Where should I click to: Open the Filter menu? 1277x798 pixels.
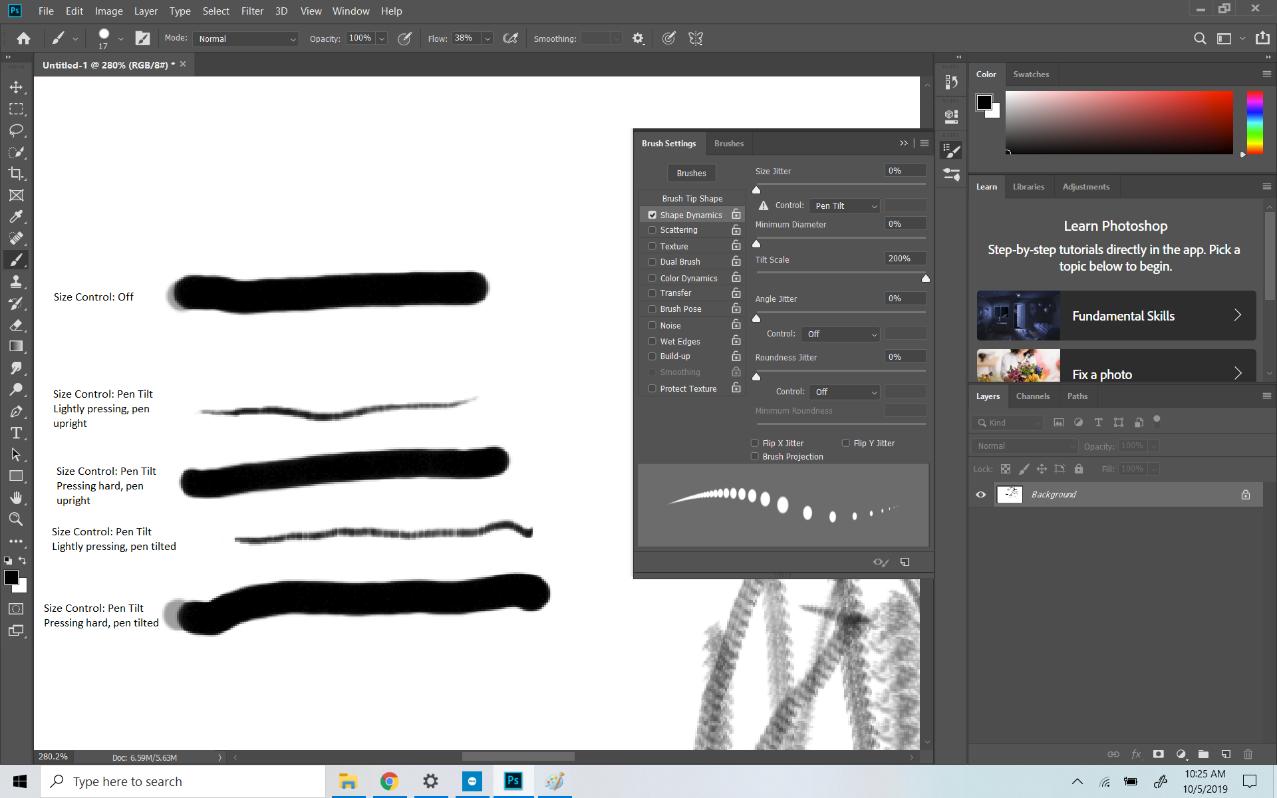[x=252, y=11]
